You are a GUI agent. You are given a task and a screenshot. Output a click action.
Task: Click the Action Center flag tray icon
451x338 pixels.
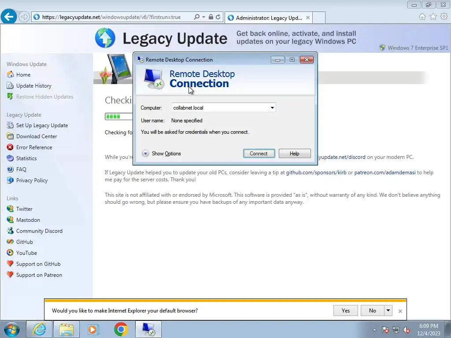point(385,330)
